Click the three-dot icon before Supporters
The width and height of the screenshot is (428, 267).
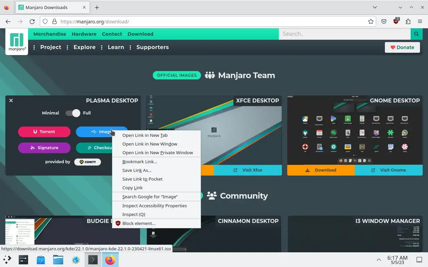click(130, 47)
